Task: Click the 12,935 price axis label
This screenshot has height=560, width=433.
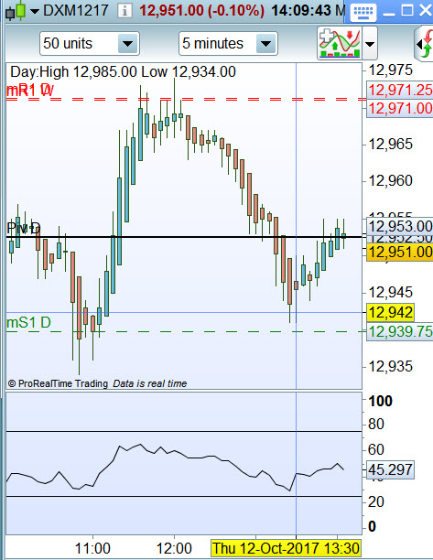Action: pos(391,366)
